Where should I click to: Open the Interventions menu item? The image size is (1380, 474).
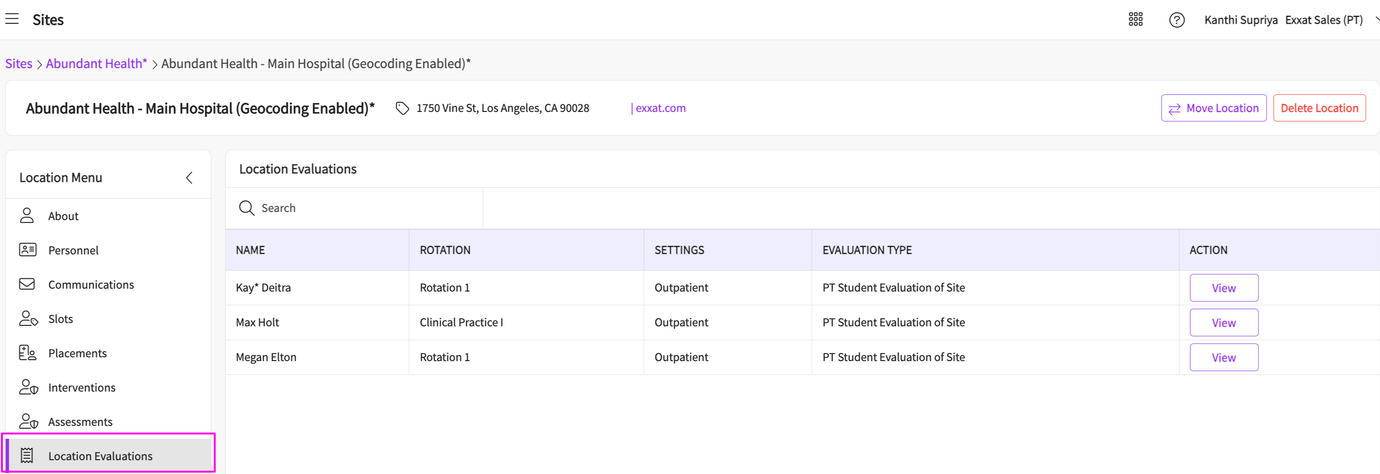click(108, 387)
